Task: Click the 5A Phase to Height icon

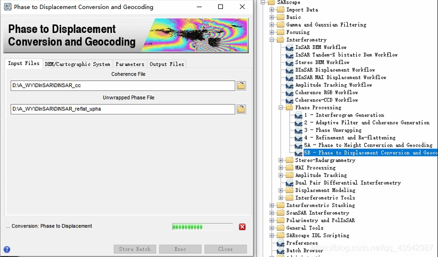Action: click(x=299, y=145)
